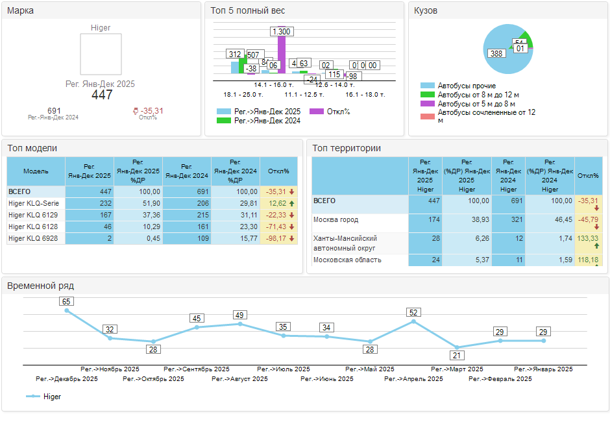Click the data point labeled 21 on timeline
The width and height of the screenshot is (610, 431).
click(457, 347)
